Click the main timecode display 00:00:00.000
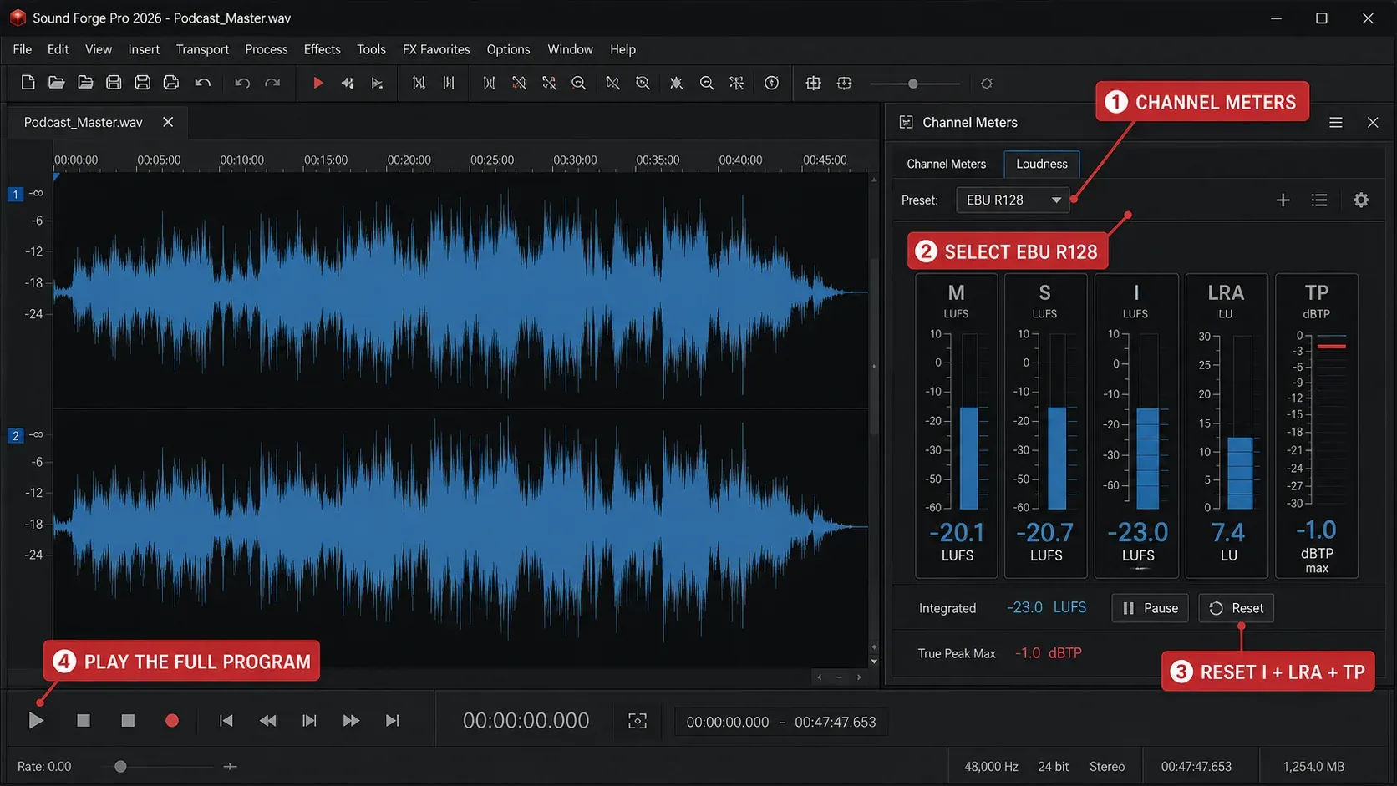This screenshot has width=1397, height=786. (526, 721)
